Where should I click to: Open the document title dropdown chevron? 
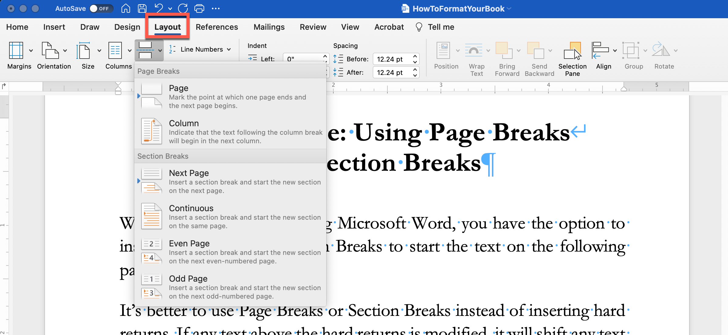tap(509, 8)
